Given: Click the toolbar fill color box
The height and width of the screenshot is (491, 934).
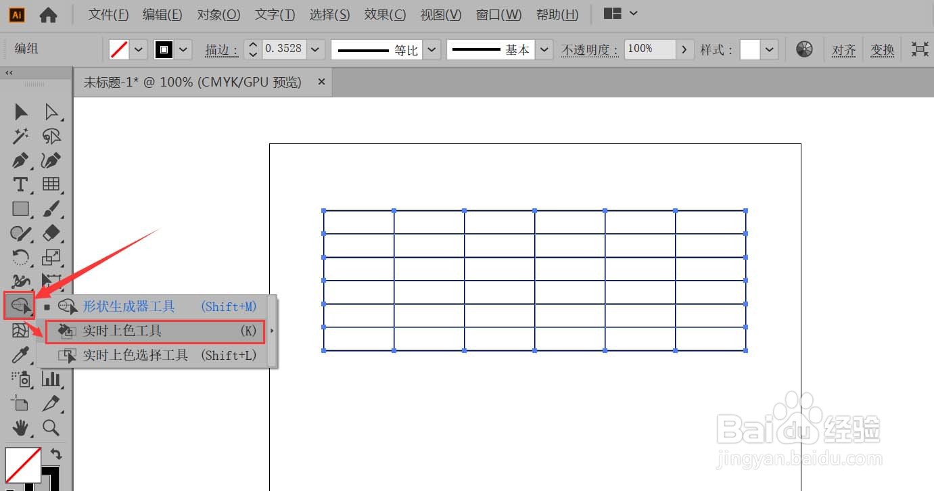Looking at the screenshot, I should (x=23, y=465).
